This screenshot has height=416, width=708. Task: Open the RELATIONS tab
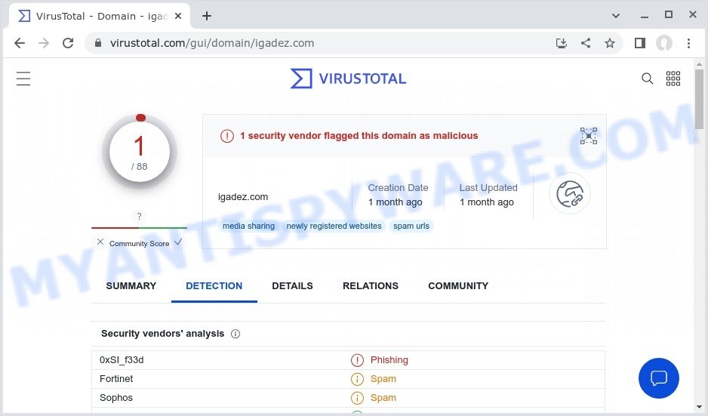click(x=371, y=286)
